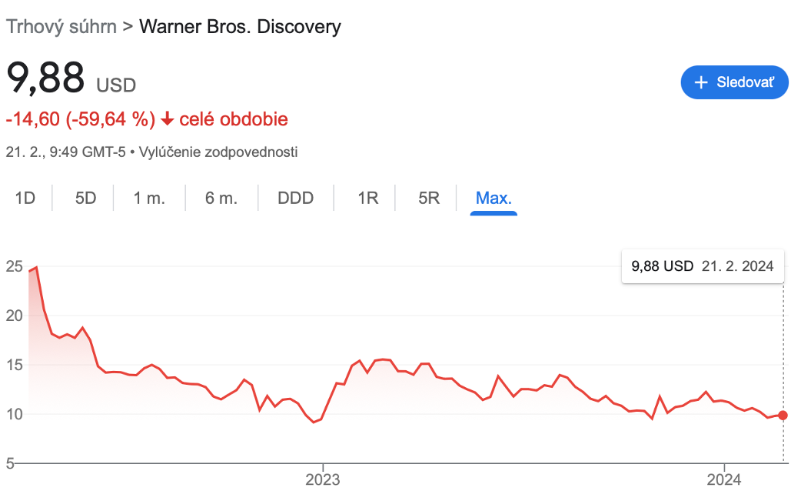Screen dimensions: 801x491
Task: Switch to the 1D time range tab
Action: click(25, 198)
